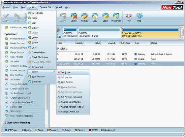Choose Explore from the Partition menu

[42, 28]
